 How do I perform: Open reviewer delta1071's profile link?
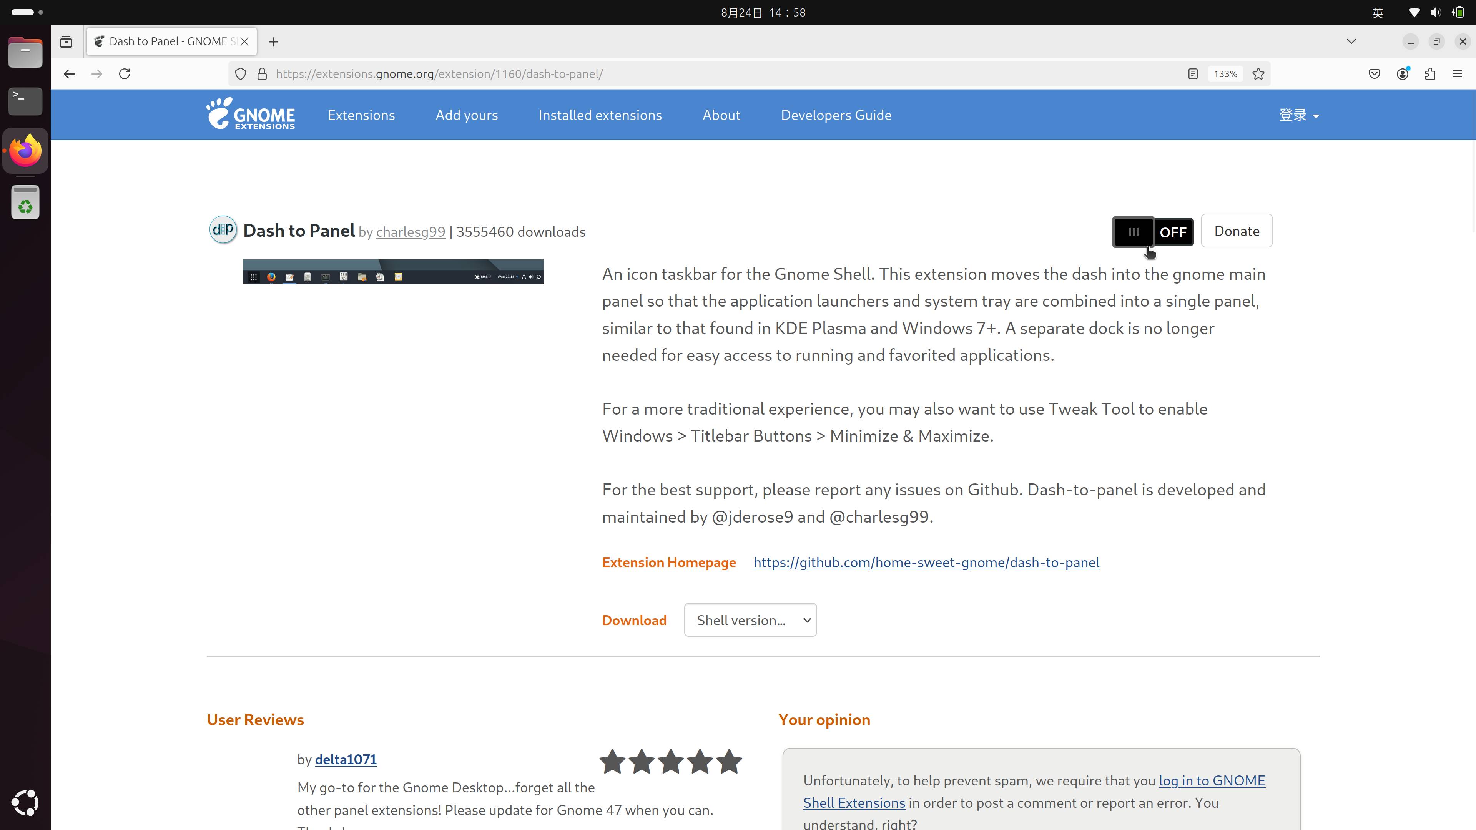346,760
